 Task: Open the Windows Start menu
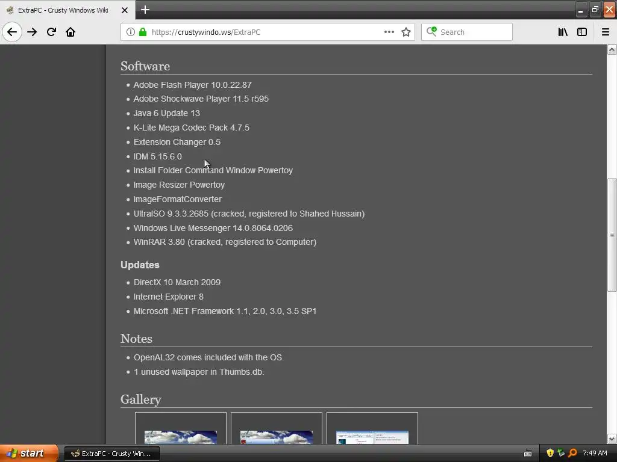(x=29, y=453)
